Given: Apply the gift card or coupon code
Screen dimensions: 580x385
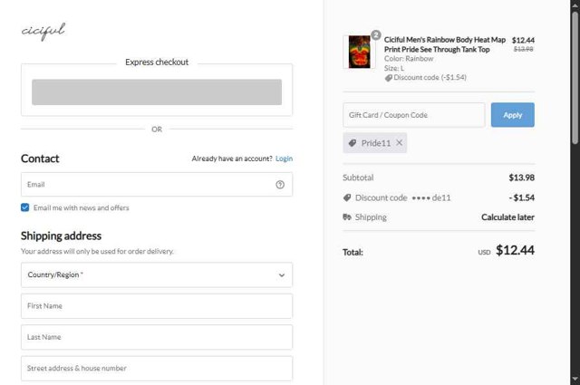Looking at the screenshot, I should tap(512, 115).
